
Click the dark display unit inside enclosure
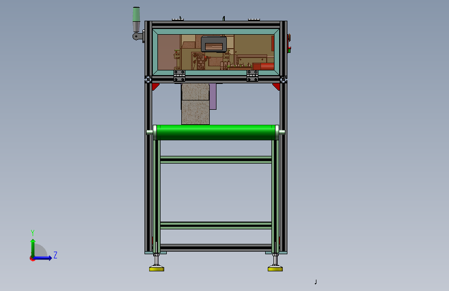click(x=214, y=44)
